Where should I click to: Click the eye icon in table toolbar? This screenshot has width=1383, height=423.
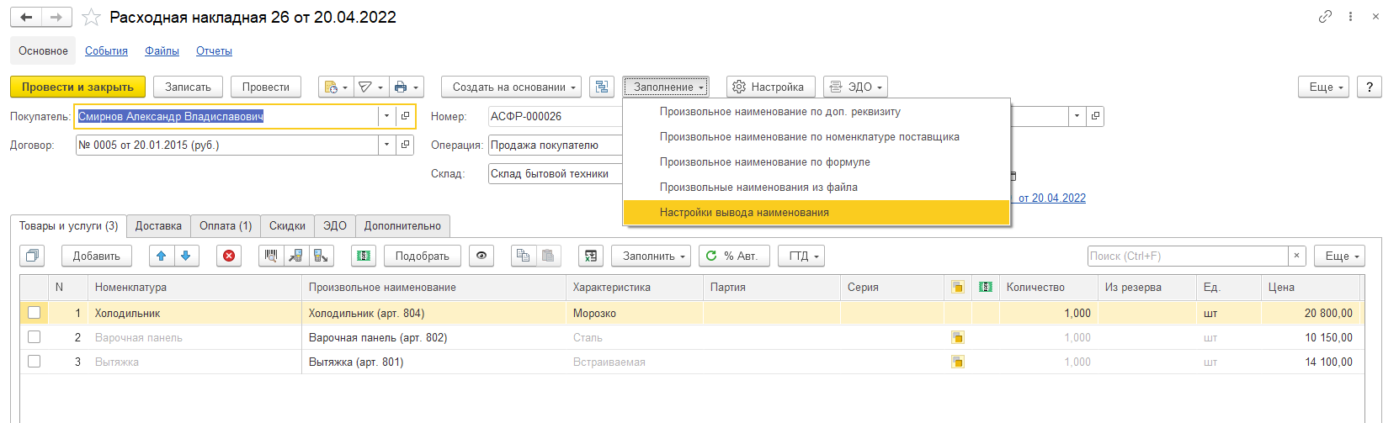point(481,256)
